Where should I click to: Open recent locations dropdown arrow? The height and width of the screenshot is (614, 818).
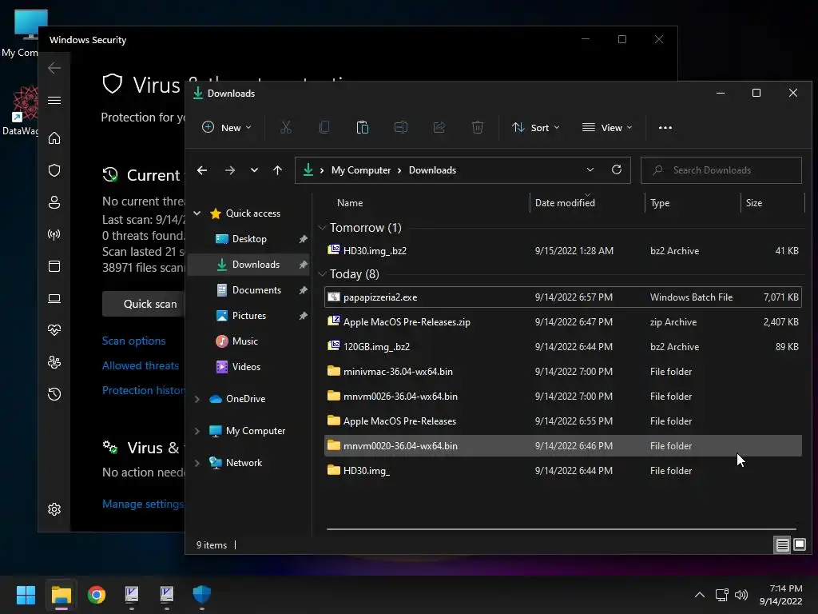[x=254, y=170]
